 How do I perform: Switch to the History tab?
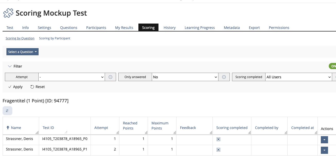coord(170,27)
